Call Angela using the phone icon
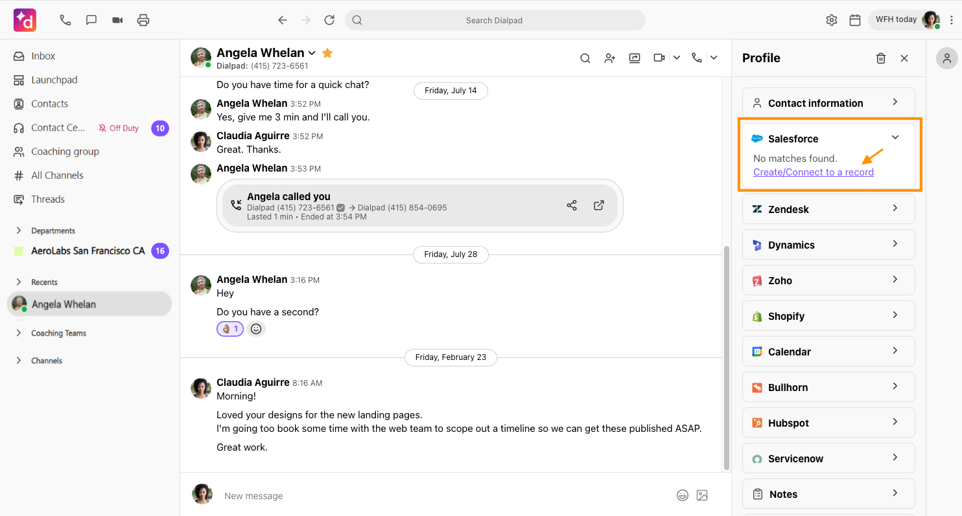 pos(697,58)
